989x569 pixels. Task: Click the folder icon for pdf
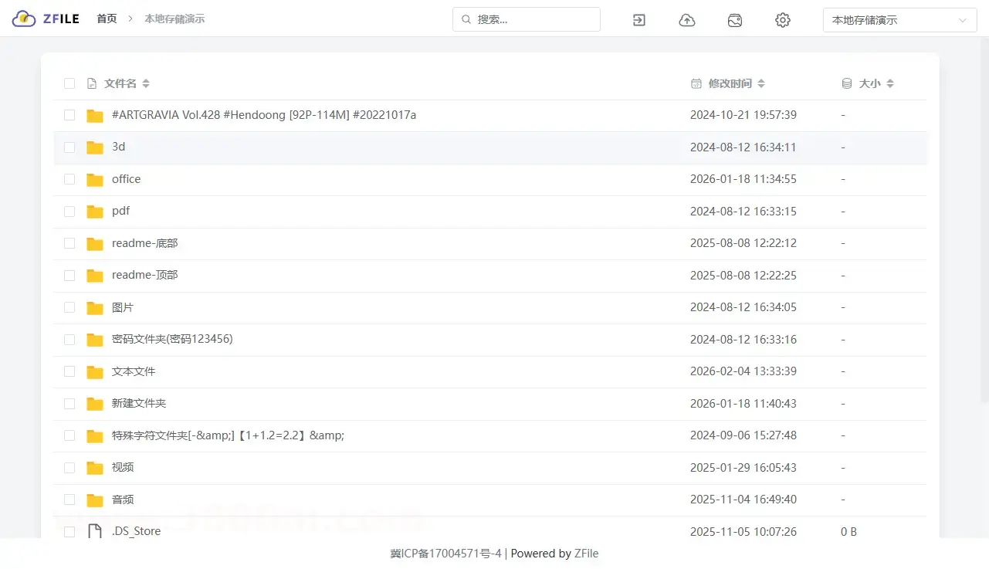95,212
